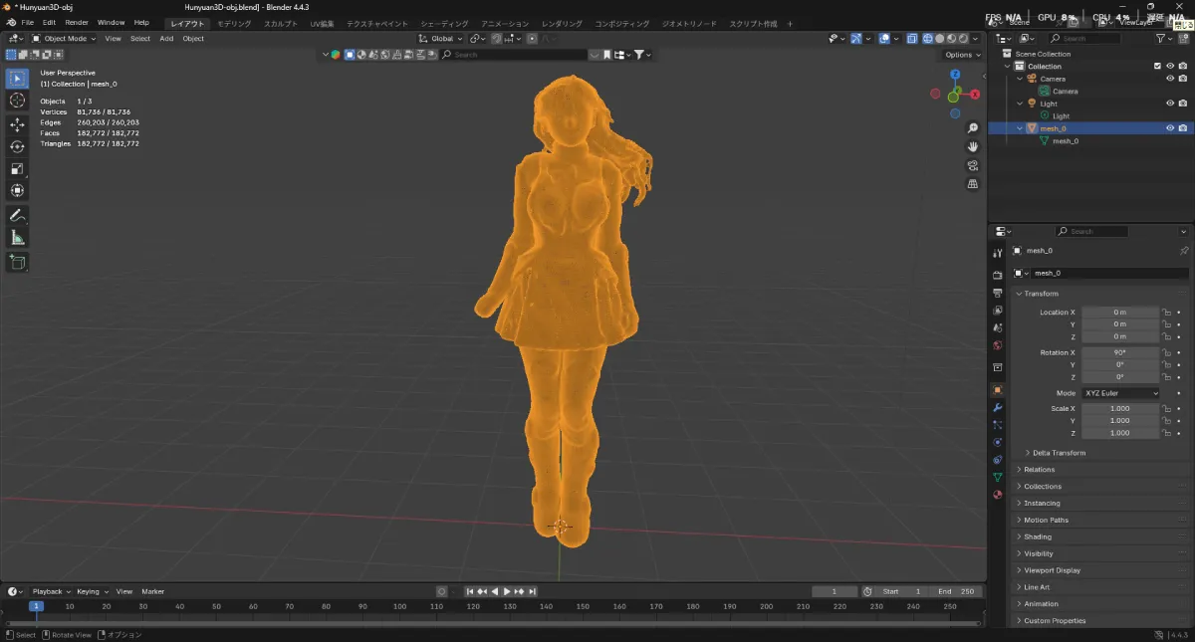Image resolution: width=1195 pixels, height=642 pixels.
Task: Click the Scale X value field
Action: [1121, 408]
